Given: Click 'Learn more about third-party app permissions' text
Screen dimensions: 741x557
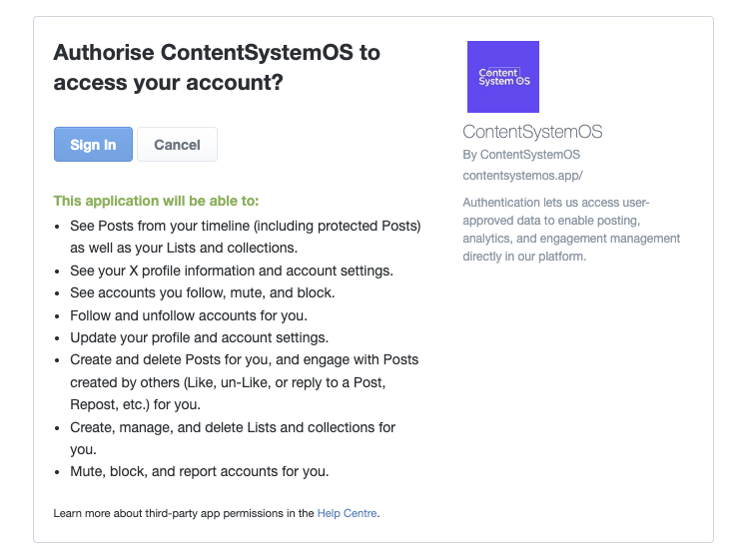Looking at the screenshot, I should 184,513.
